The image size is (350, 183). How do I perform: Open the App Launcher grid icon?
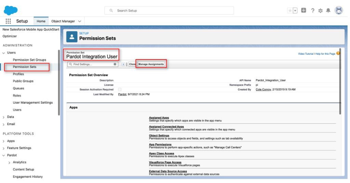pyautogui.click(x=8, y=21)
